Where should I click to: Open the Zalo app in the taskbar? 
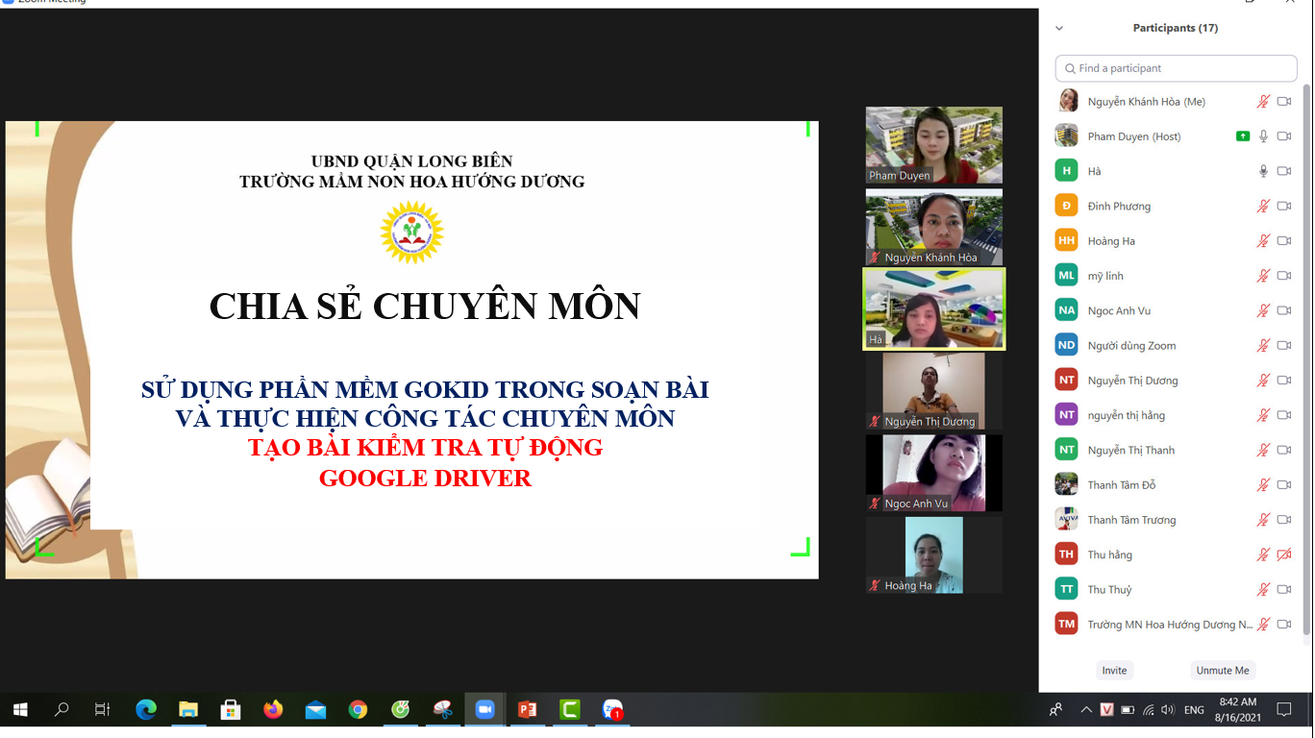[612, 710]
